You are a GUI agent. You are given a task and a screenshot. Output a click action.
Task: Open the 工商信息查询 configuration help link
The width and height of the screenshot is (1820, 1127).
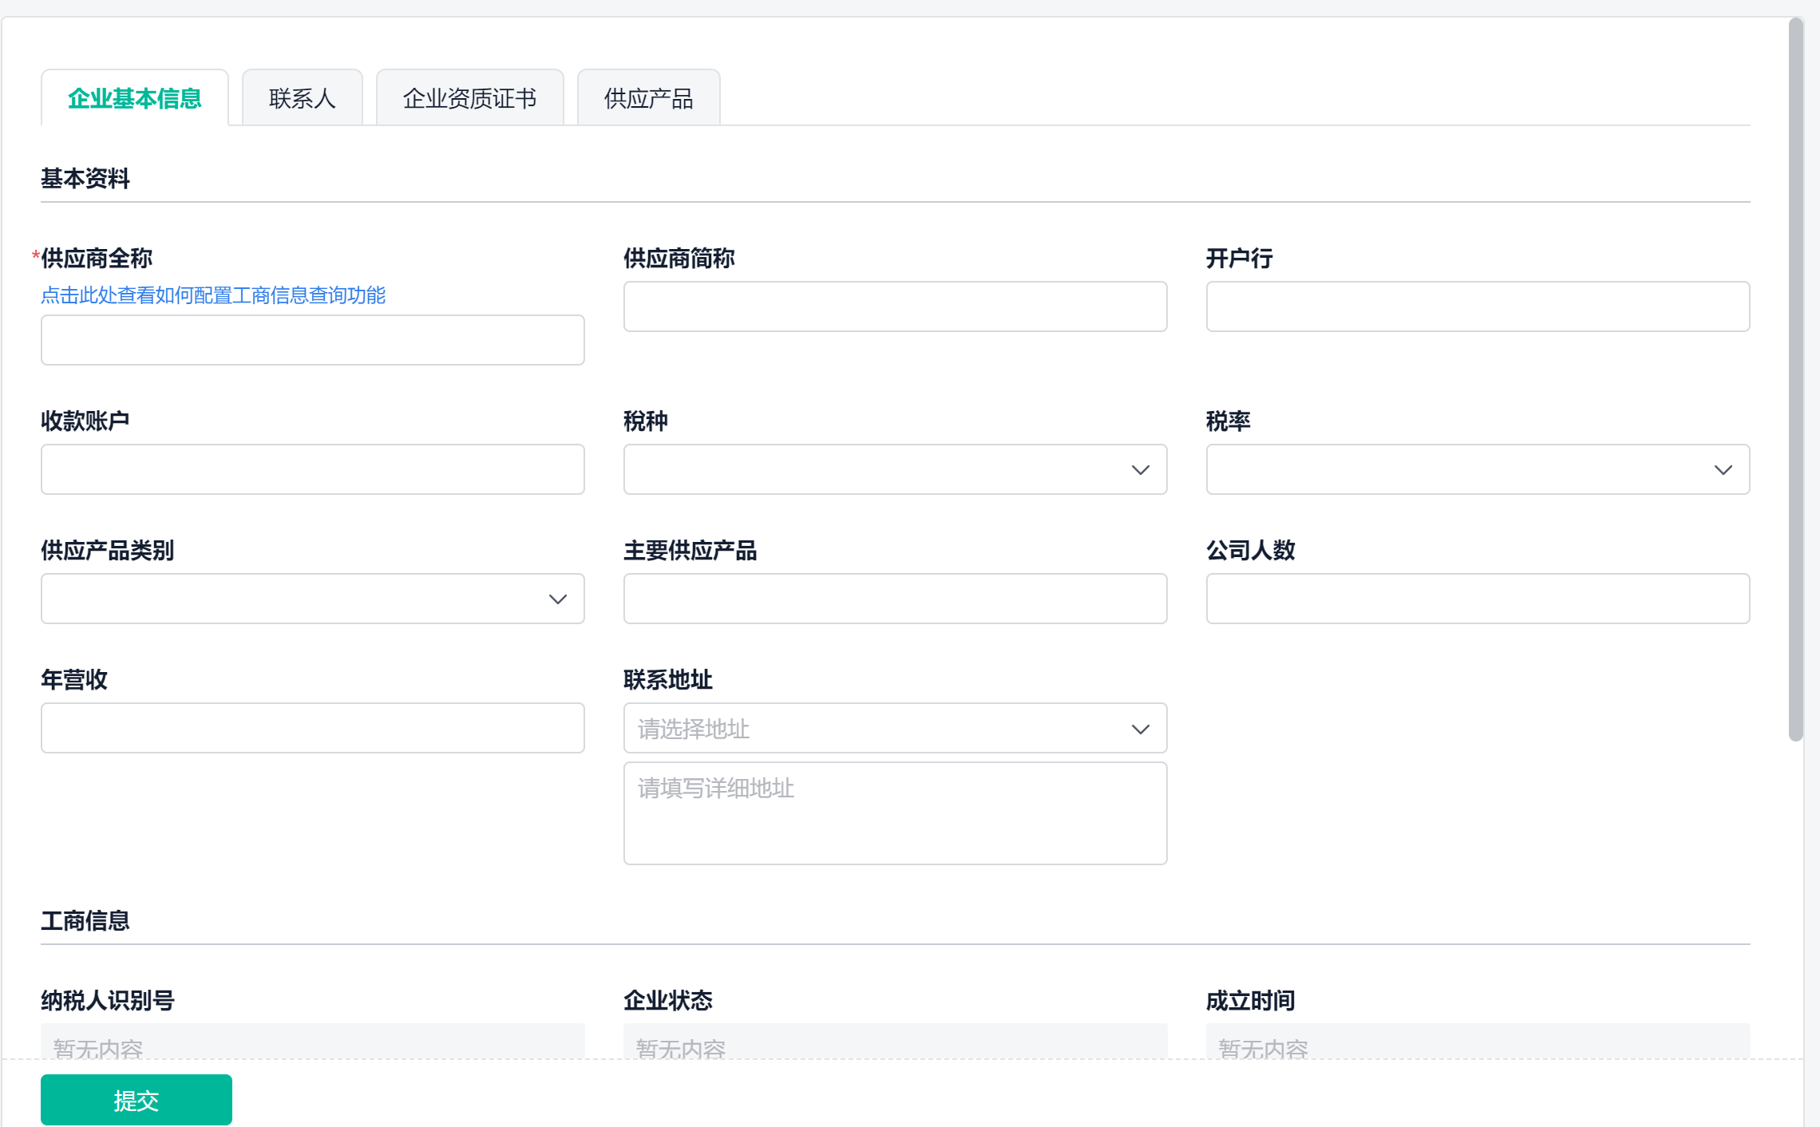coord(212,295)
